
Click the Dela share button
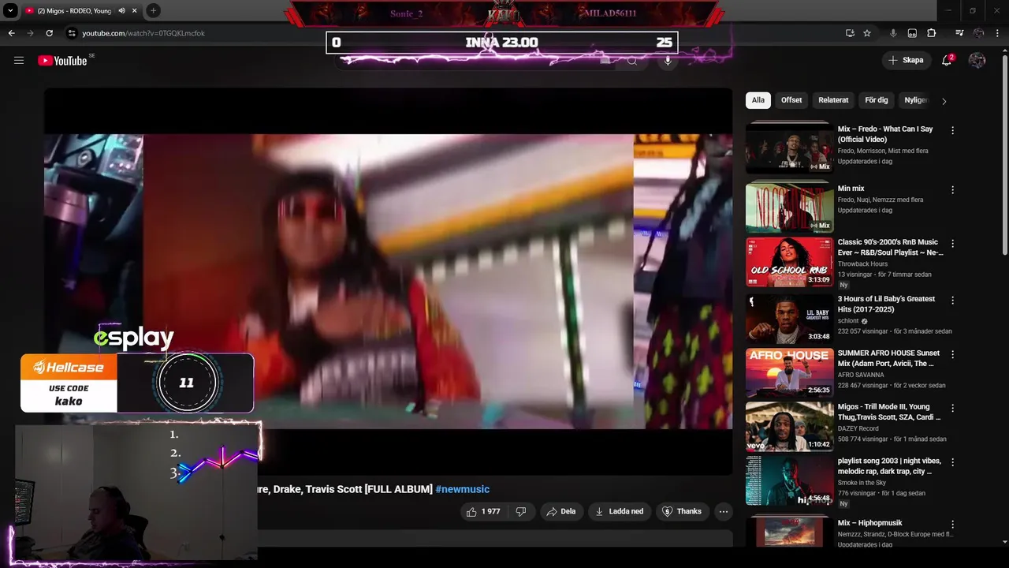point(561,511)
